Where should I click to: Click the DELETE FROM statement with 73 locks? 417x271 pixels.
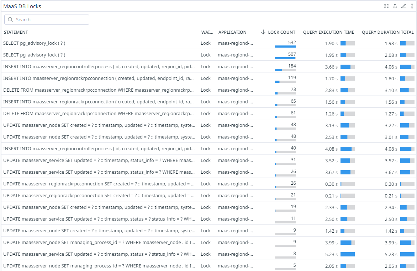[99, 90]
